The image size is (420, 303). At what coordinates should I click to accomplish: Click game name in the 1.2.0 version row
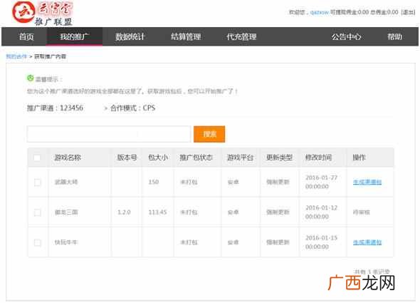point(66,212)
